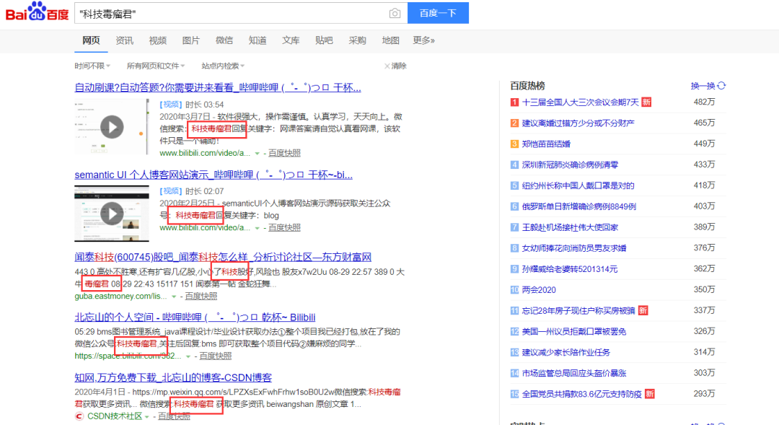The height and width of the screenshot is (425, 779).
Task: Open the 北忘山的个人空间 result link
Action: [195, 317]
